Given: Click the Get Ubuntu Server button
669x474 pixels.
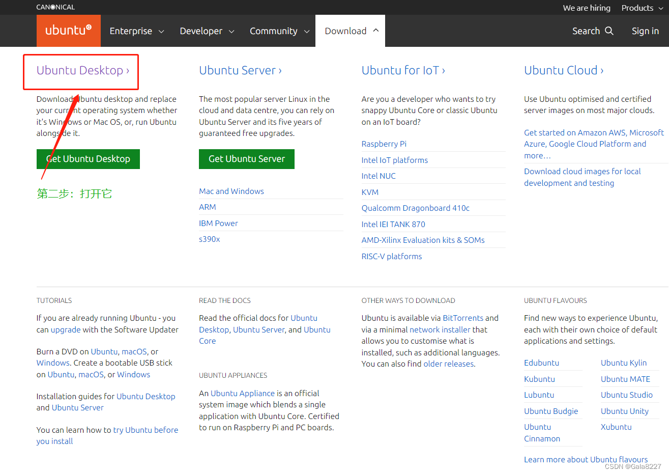Looking at the screenshot, I should 247,159.
